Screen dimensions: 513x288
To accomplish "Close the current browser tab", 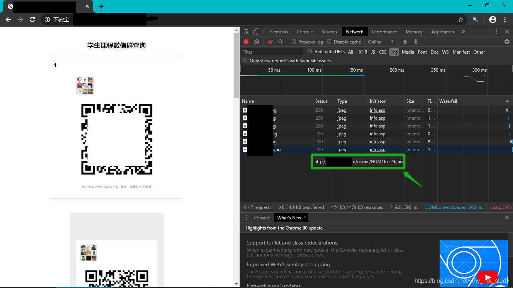I will tap(87, 6).
